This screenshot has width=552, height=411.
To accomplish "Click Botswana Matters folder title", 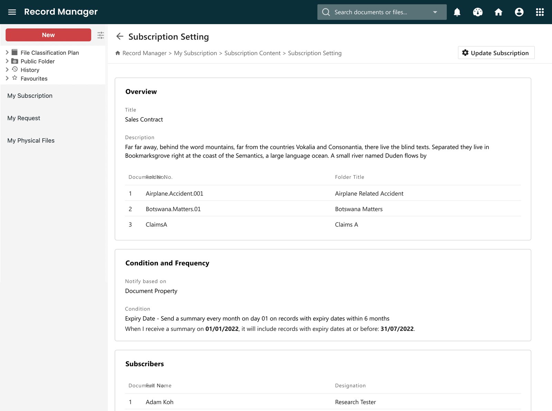I will click(x=359, y=209).
